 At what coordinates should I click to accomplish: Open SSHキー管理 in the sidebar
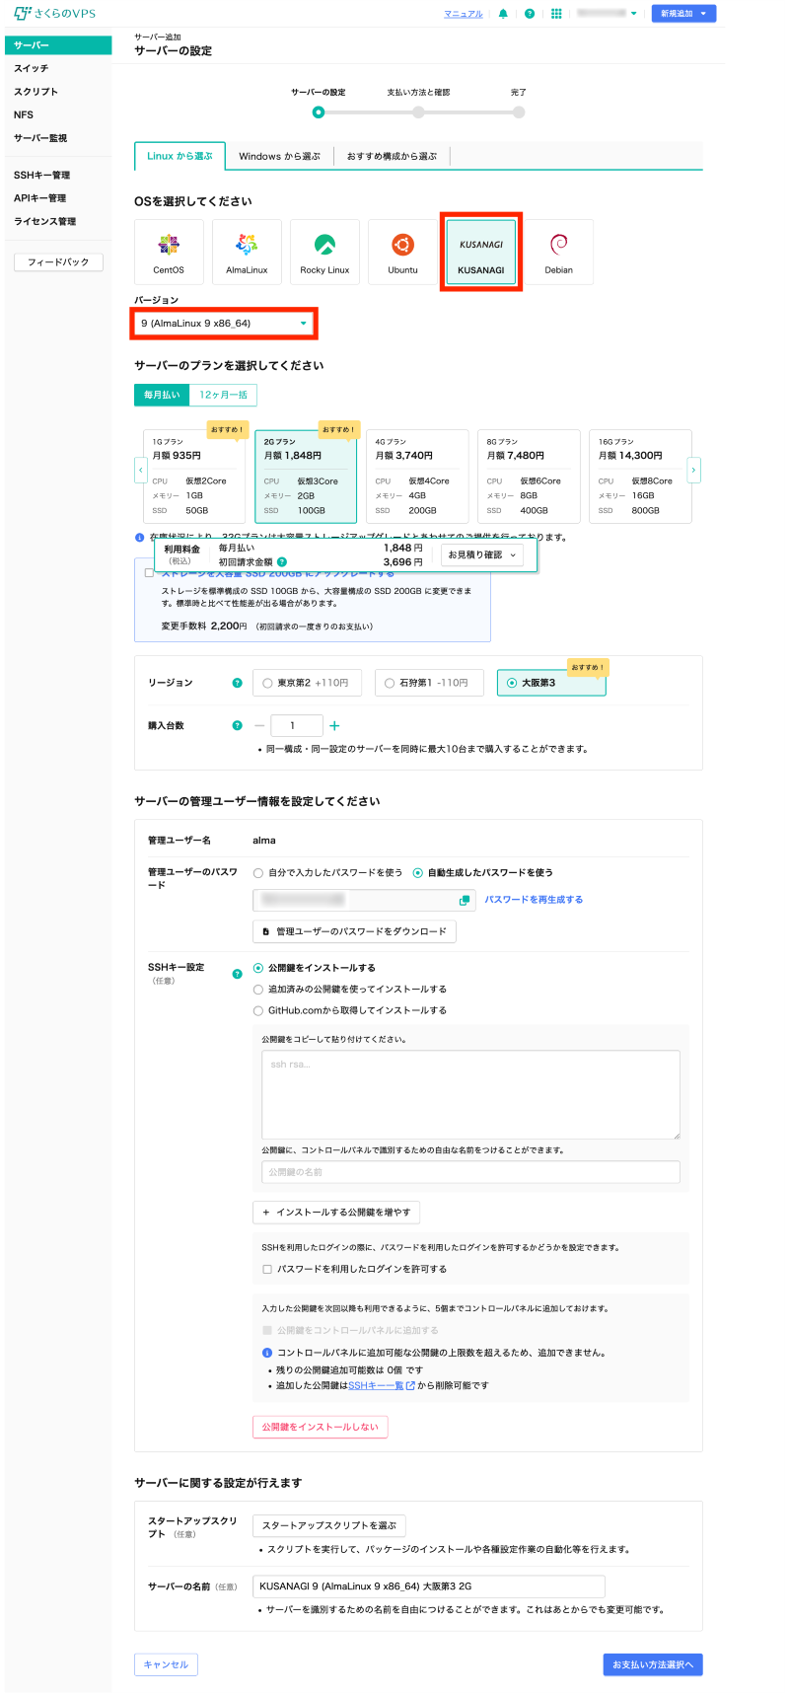[x=41, y=175]
